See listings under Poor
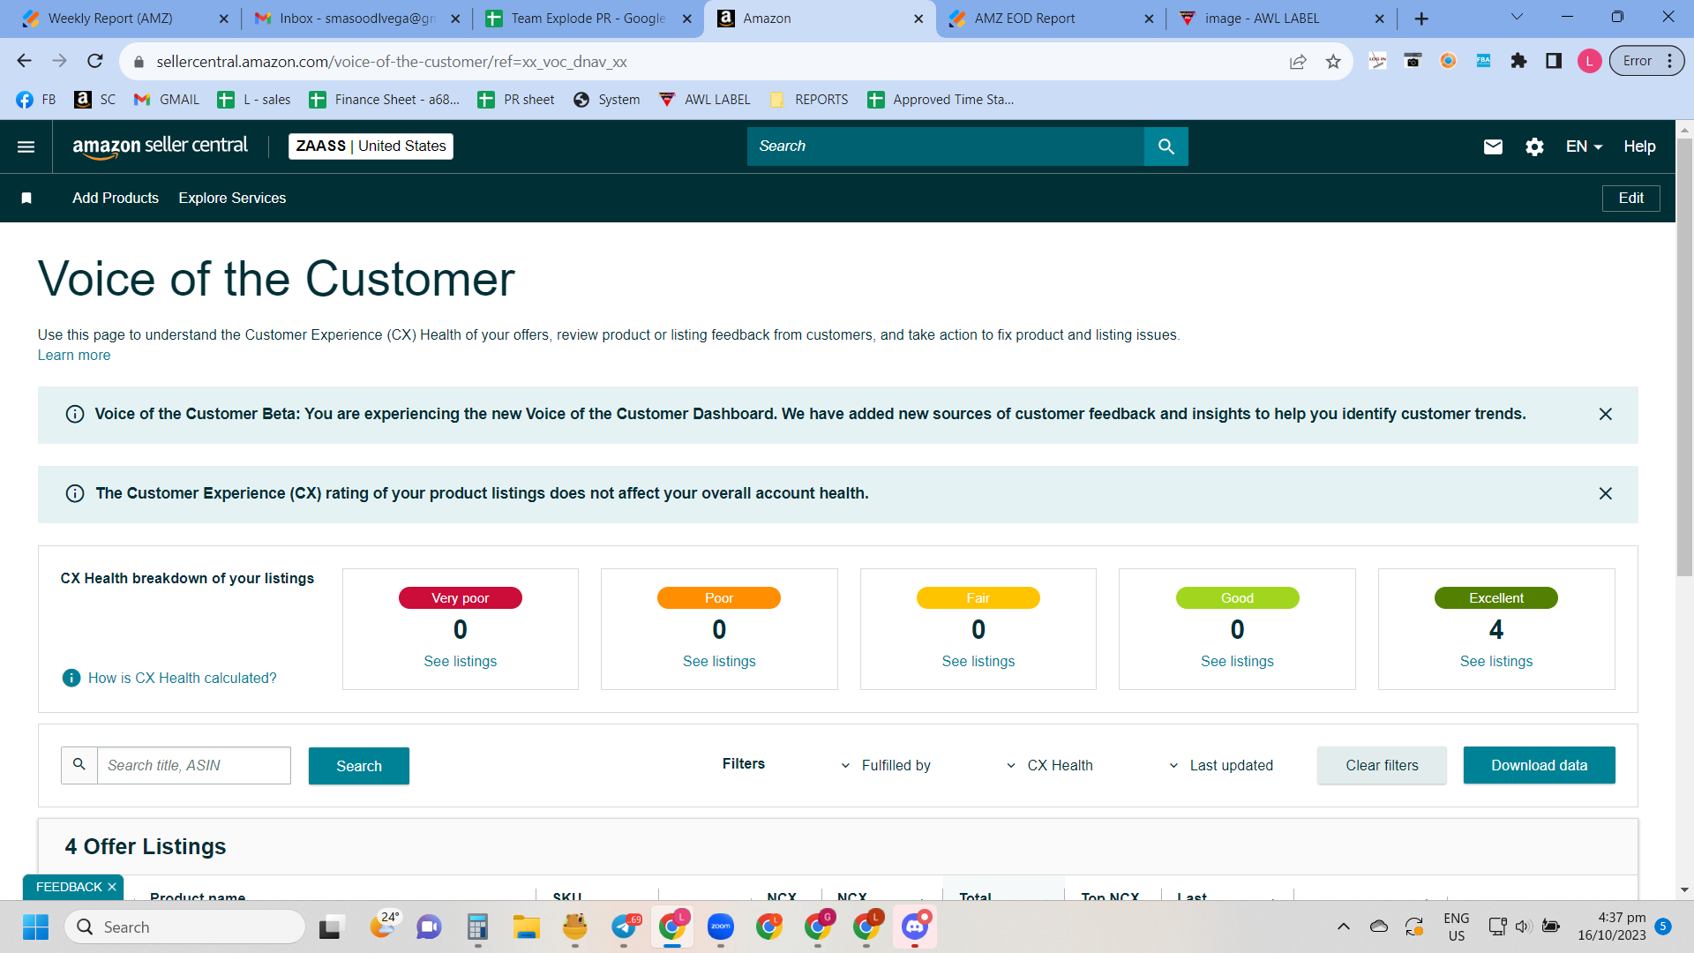Screen dimensions: 1694x953 [x=719, y=662]
